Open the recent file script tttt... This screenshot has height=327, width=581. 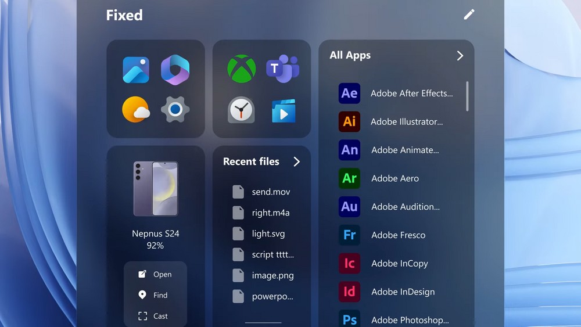(x=272, y=254)
